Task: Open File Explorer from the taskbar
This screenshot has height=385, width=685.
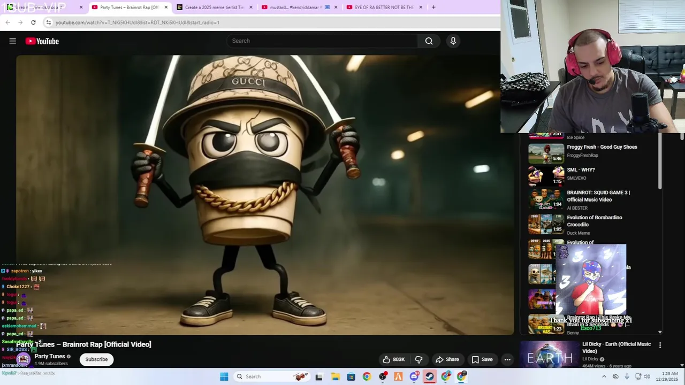Action: (335, 376)
